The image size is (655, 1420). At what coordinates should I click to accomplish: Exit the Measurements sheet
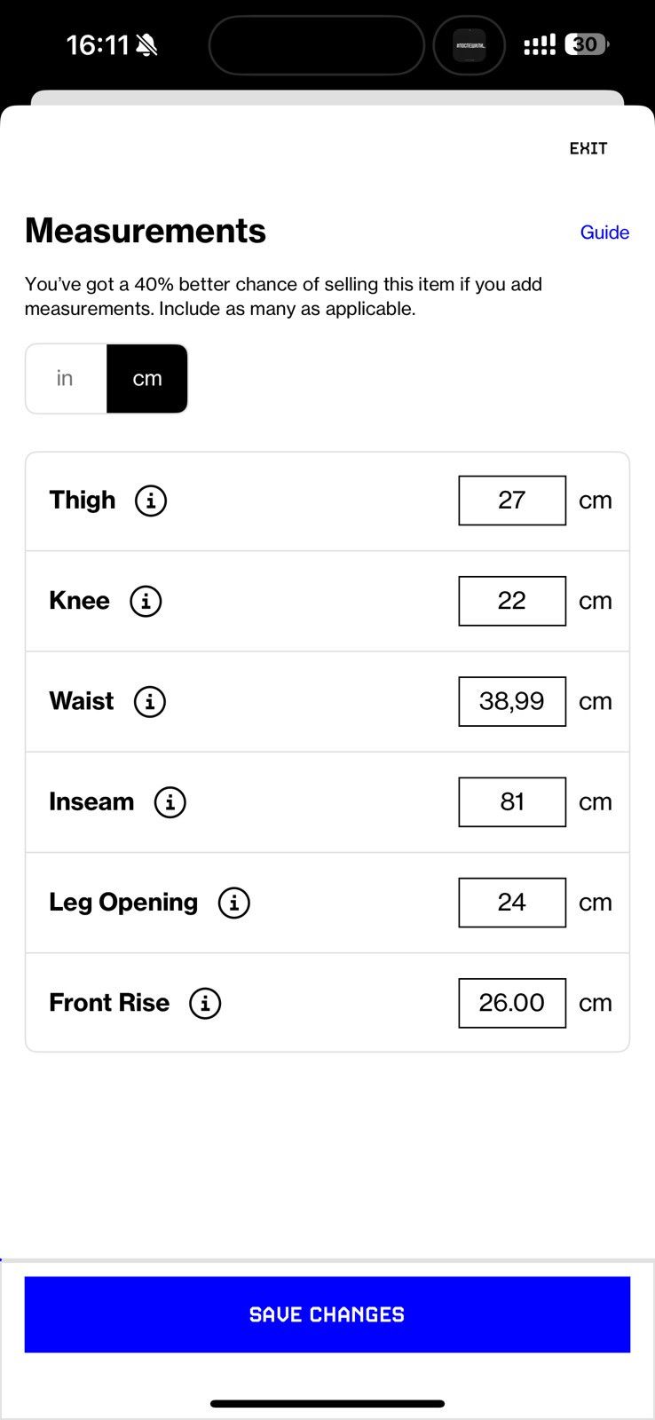click(588, 148)
